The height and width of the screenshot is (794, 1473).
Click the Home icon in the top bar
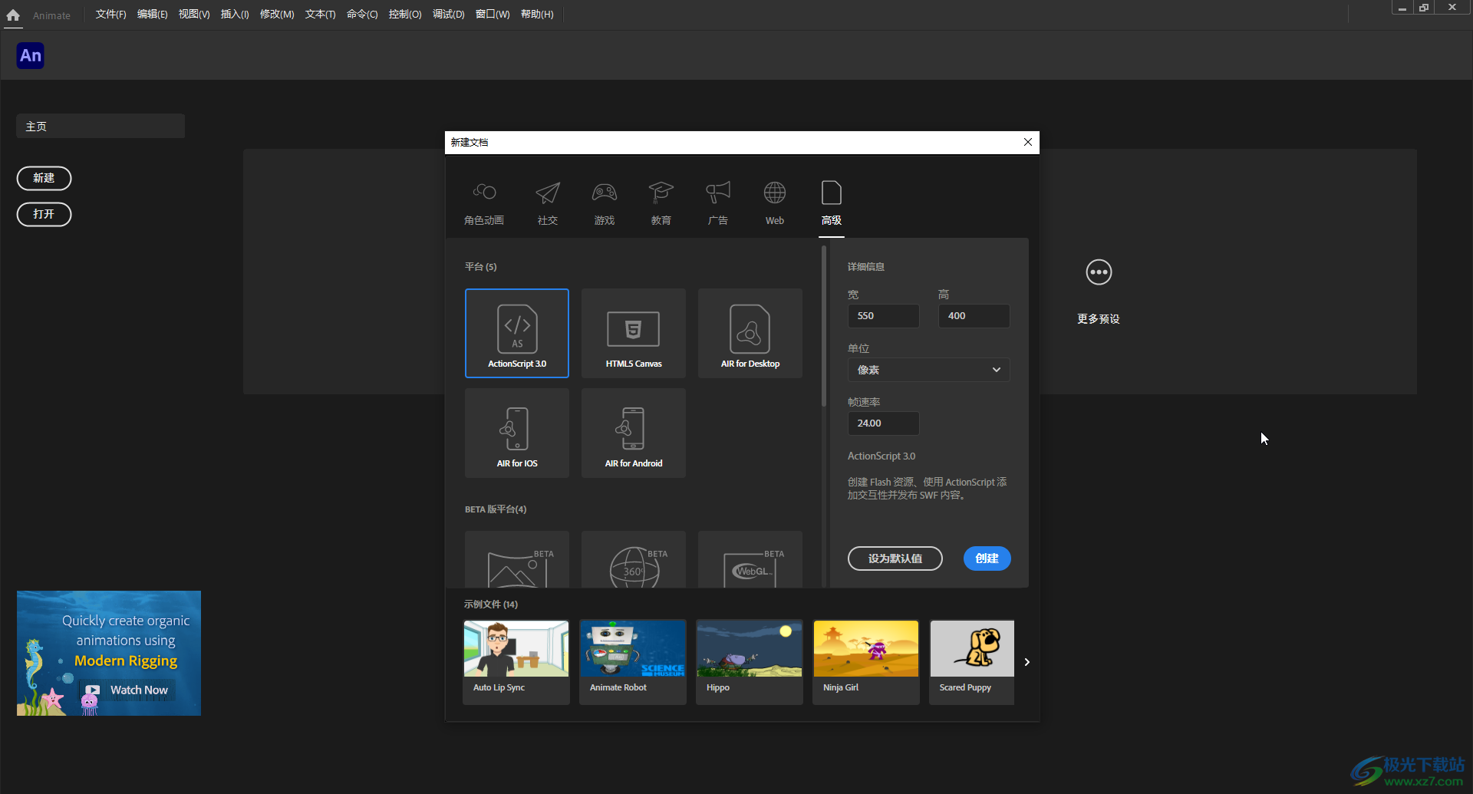coord(13,15)
